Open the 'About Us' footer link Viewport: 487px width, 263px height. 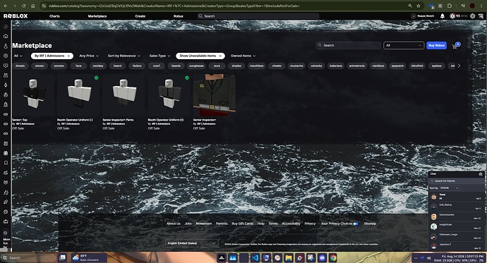point(174,224)
